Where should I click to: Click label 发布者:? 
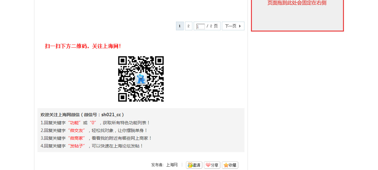tap(157, 165)
